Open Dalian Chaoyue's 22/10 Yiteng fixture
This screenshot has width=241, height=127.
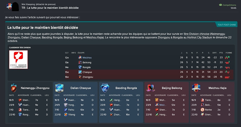click(75, 115)
